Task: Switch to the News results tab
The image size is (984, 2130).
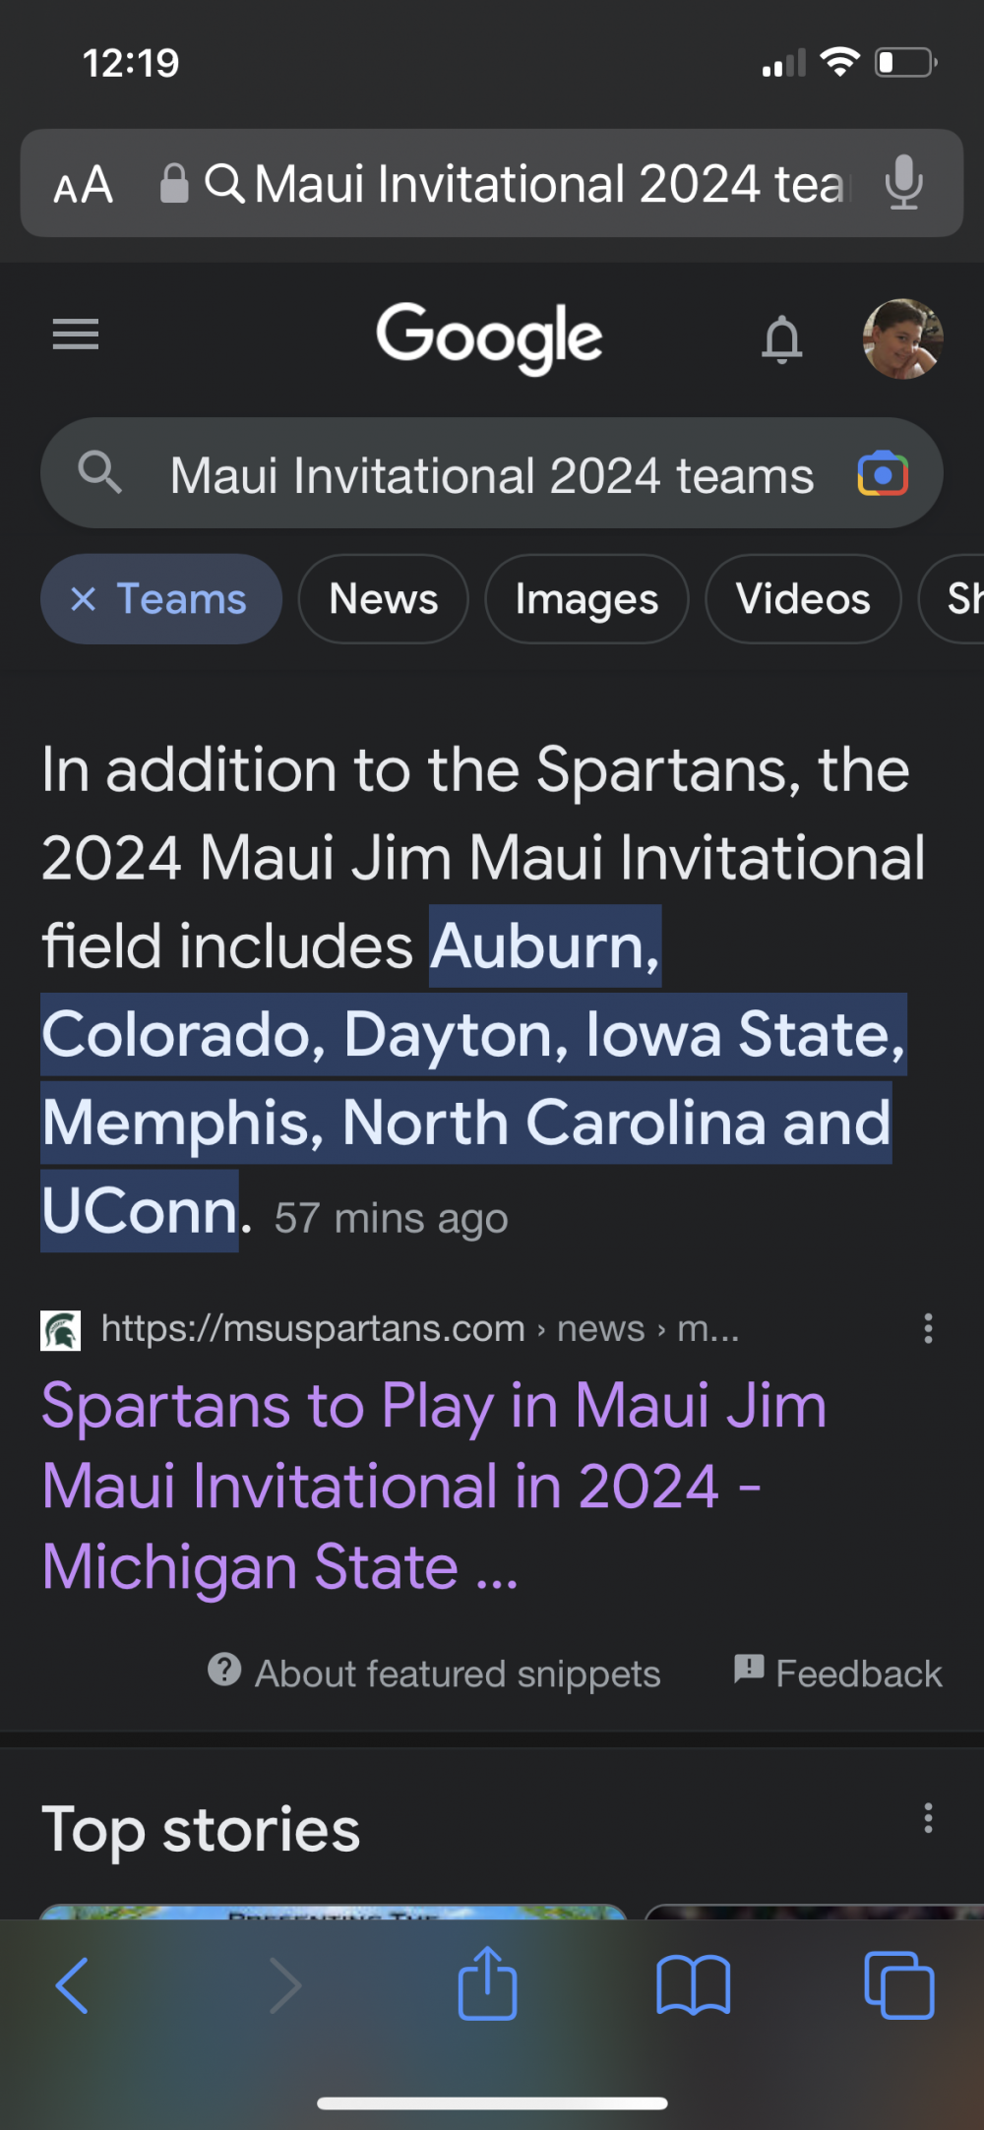Action: point(383,599)
